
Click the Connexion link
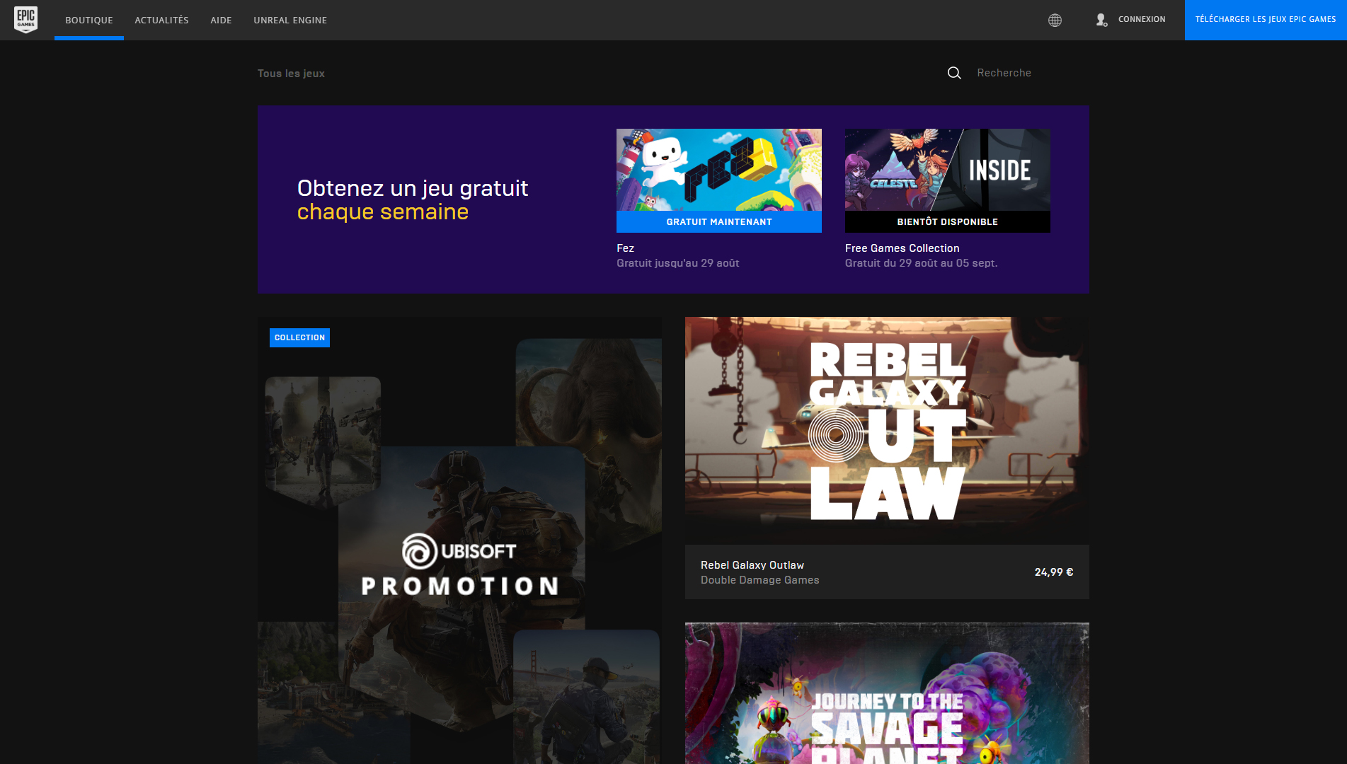[1142, 19]
